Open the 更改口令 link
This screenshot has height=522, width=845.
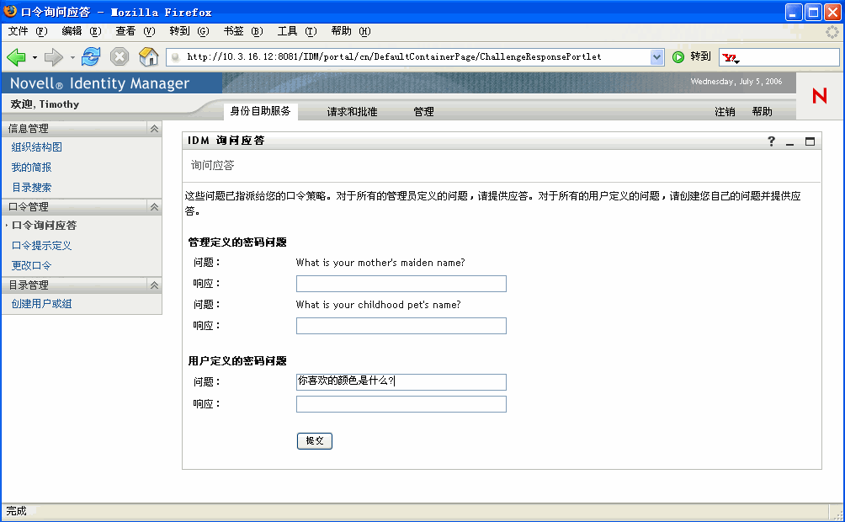31,265
